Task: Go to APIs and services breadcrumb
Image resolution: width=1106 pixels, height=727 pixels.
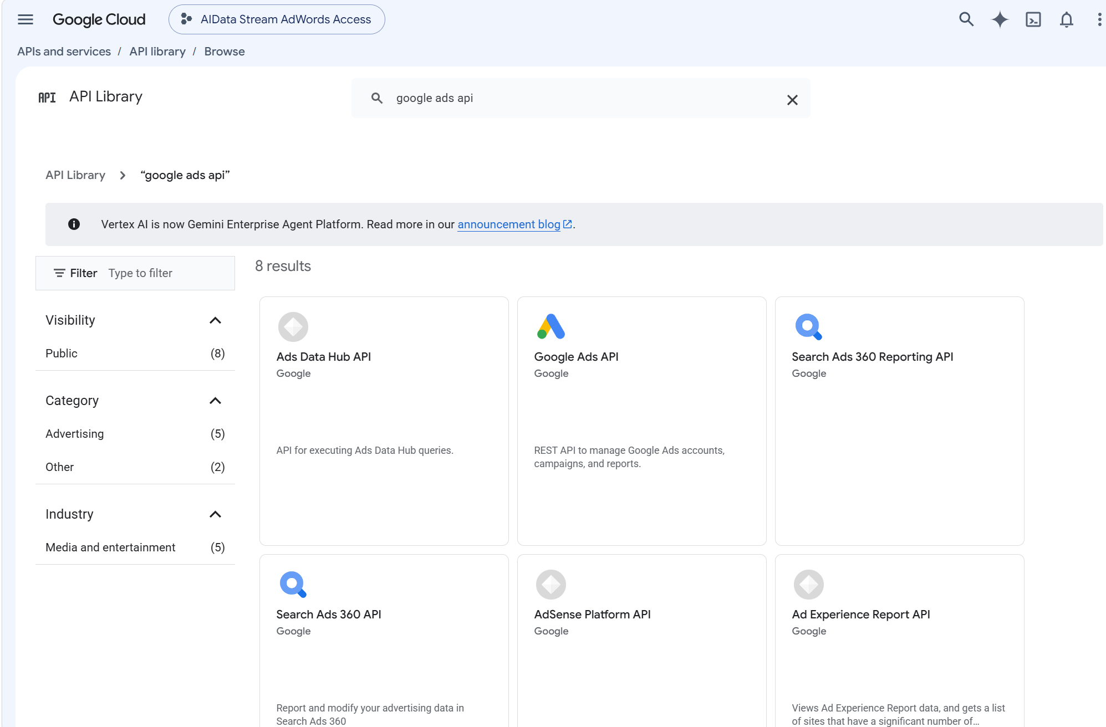Action: click(x=64, y=52)
